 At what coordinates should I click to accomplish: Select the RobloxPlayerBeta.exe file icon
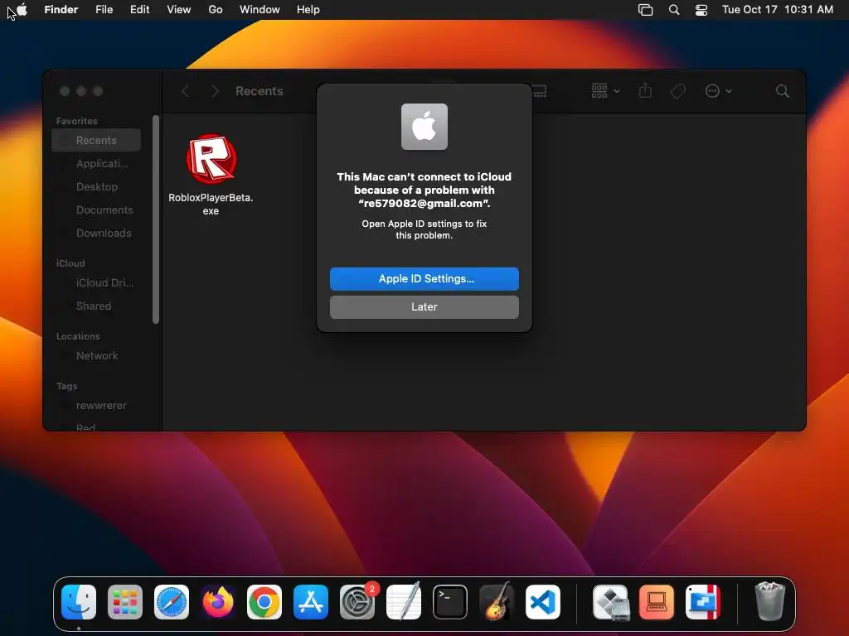(211, 158)
